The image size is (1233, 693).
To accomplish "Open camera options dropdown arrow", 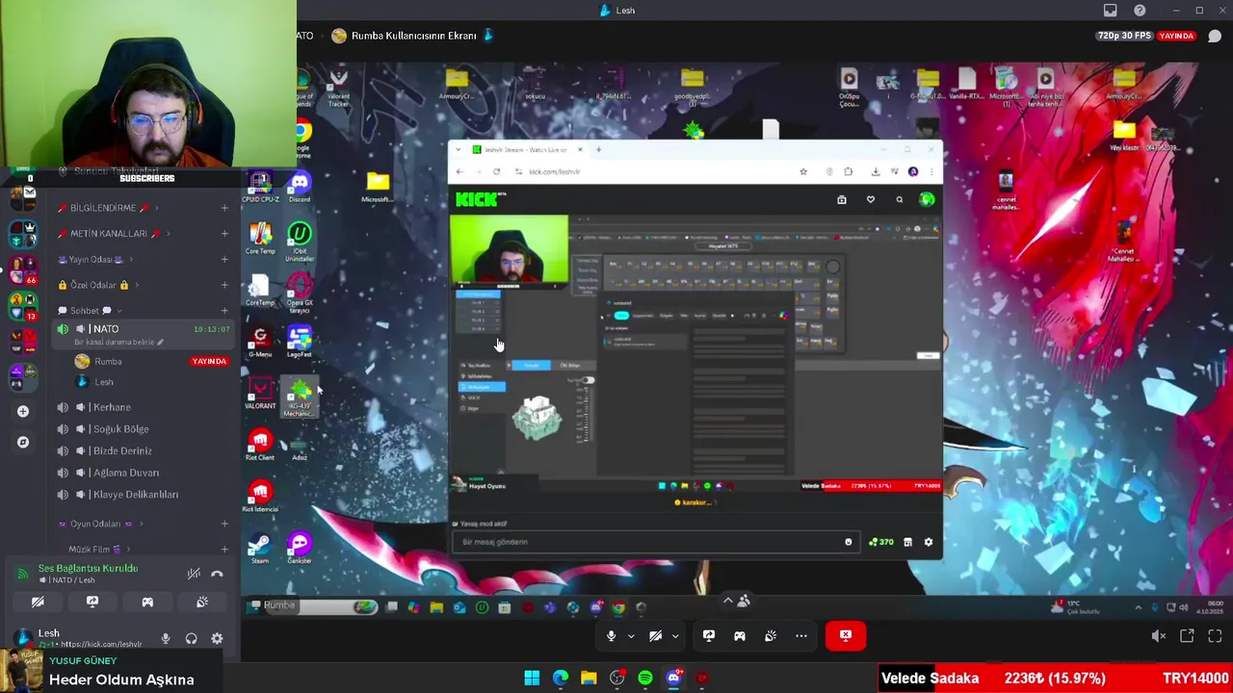I will pos(675,636).
